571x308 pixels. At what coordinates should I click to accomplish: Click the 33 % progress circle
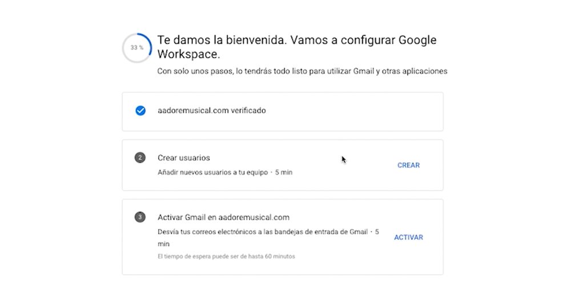(x=137, y=48)
